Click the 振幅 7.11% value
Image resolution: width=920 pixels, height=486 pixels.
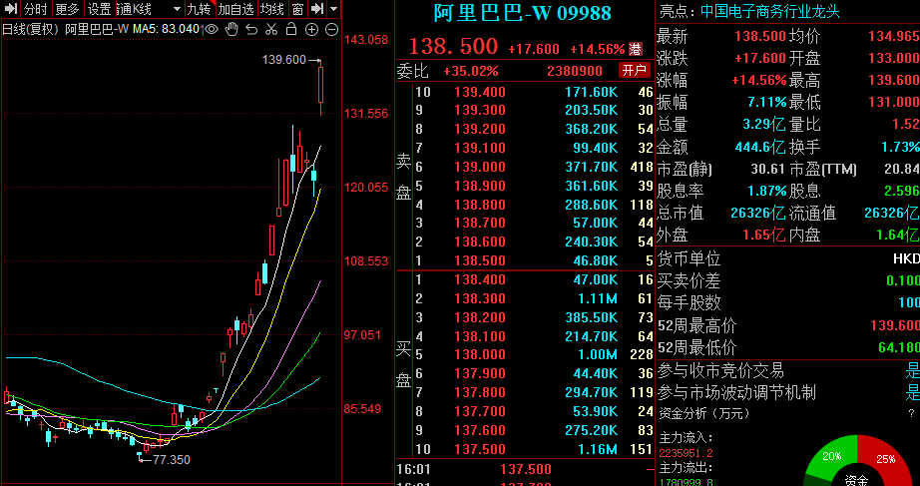767,102
